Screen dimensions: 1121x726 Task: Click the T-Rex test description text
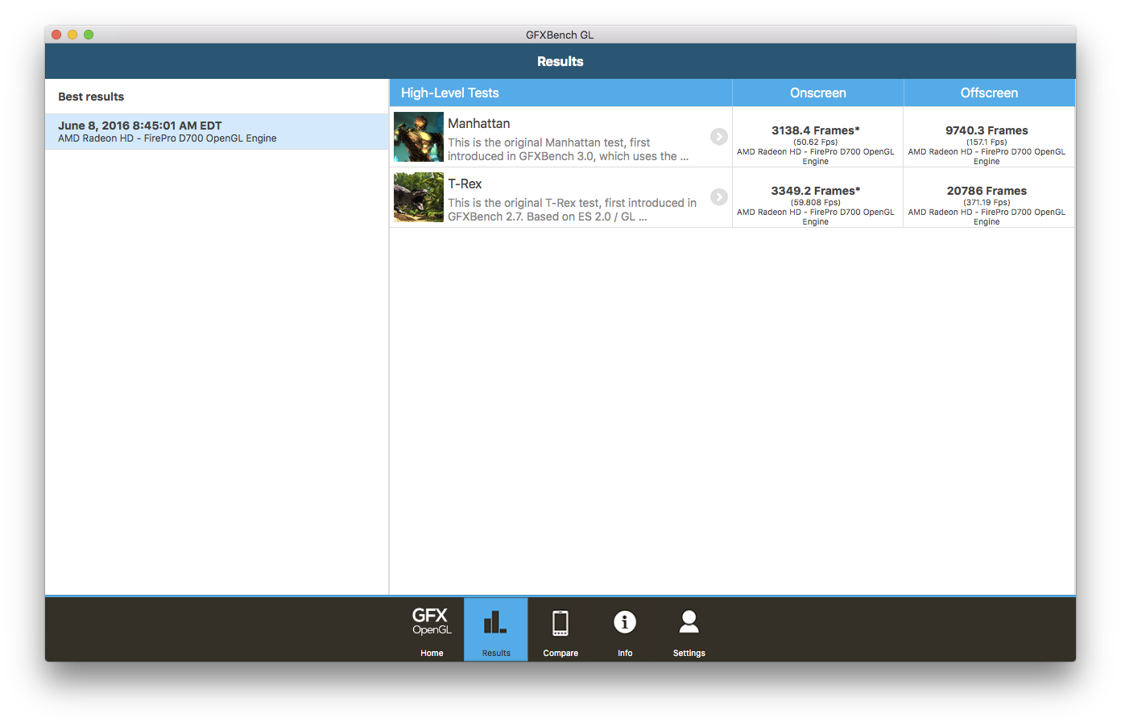pos(572,210)
